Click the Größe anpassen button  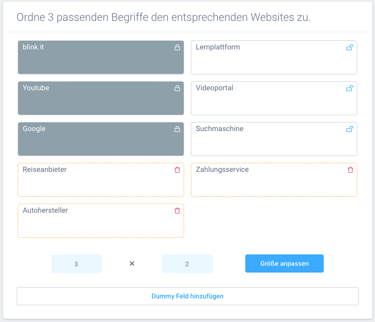(284, 263)
